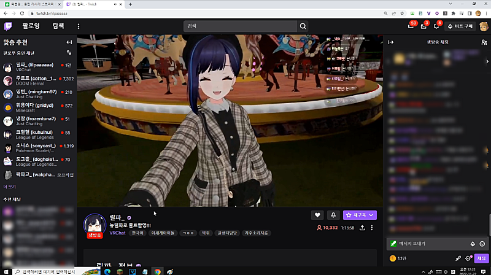Open the chat community users icon

click(x=484, y=42)
